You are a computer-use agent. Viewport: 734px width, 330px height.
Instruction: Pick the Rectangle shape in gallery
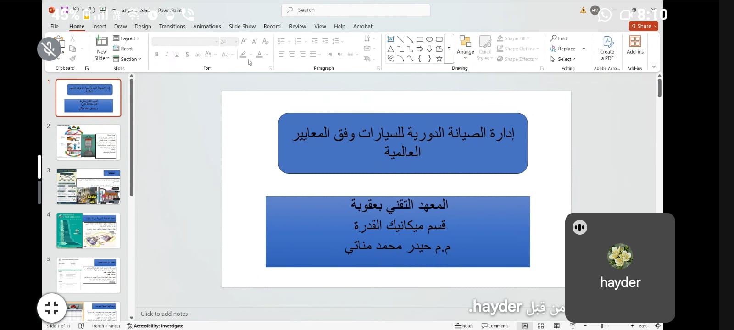(419, 39)
